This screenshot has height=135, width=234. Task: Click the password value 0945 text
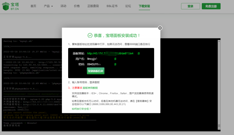pos(94,64)
